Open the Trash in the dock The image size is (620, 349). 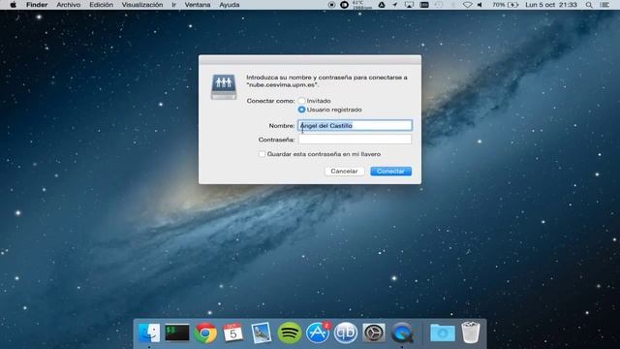pyautogui.click(x=471, y=333)
